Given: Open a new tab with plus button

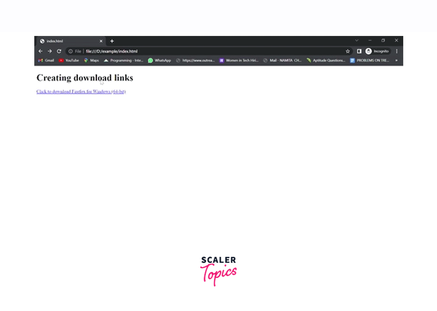Looking at the screenshot, I should (112, 41).
